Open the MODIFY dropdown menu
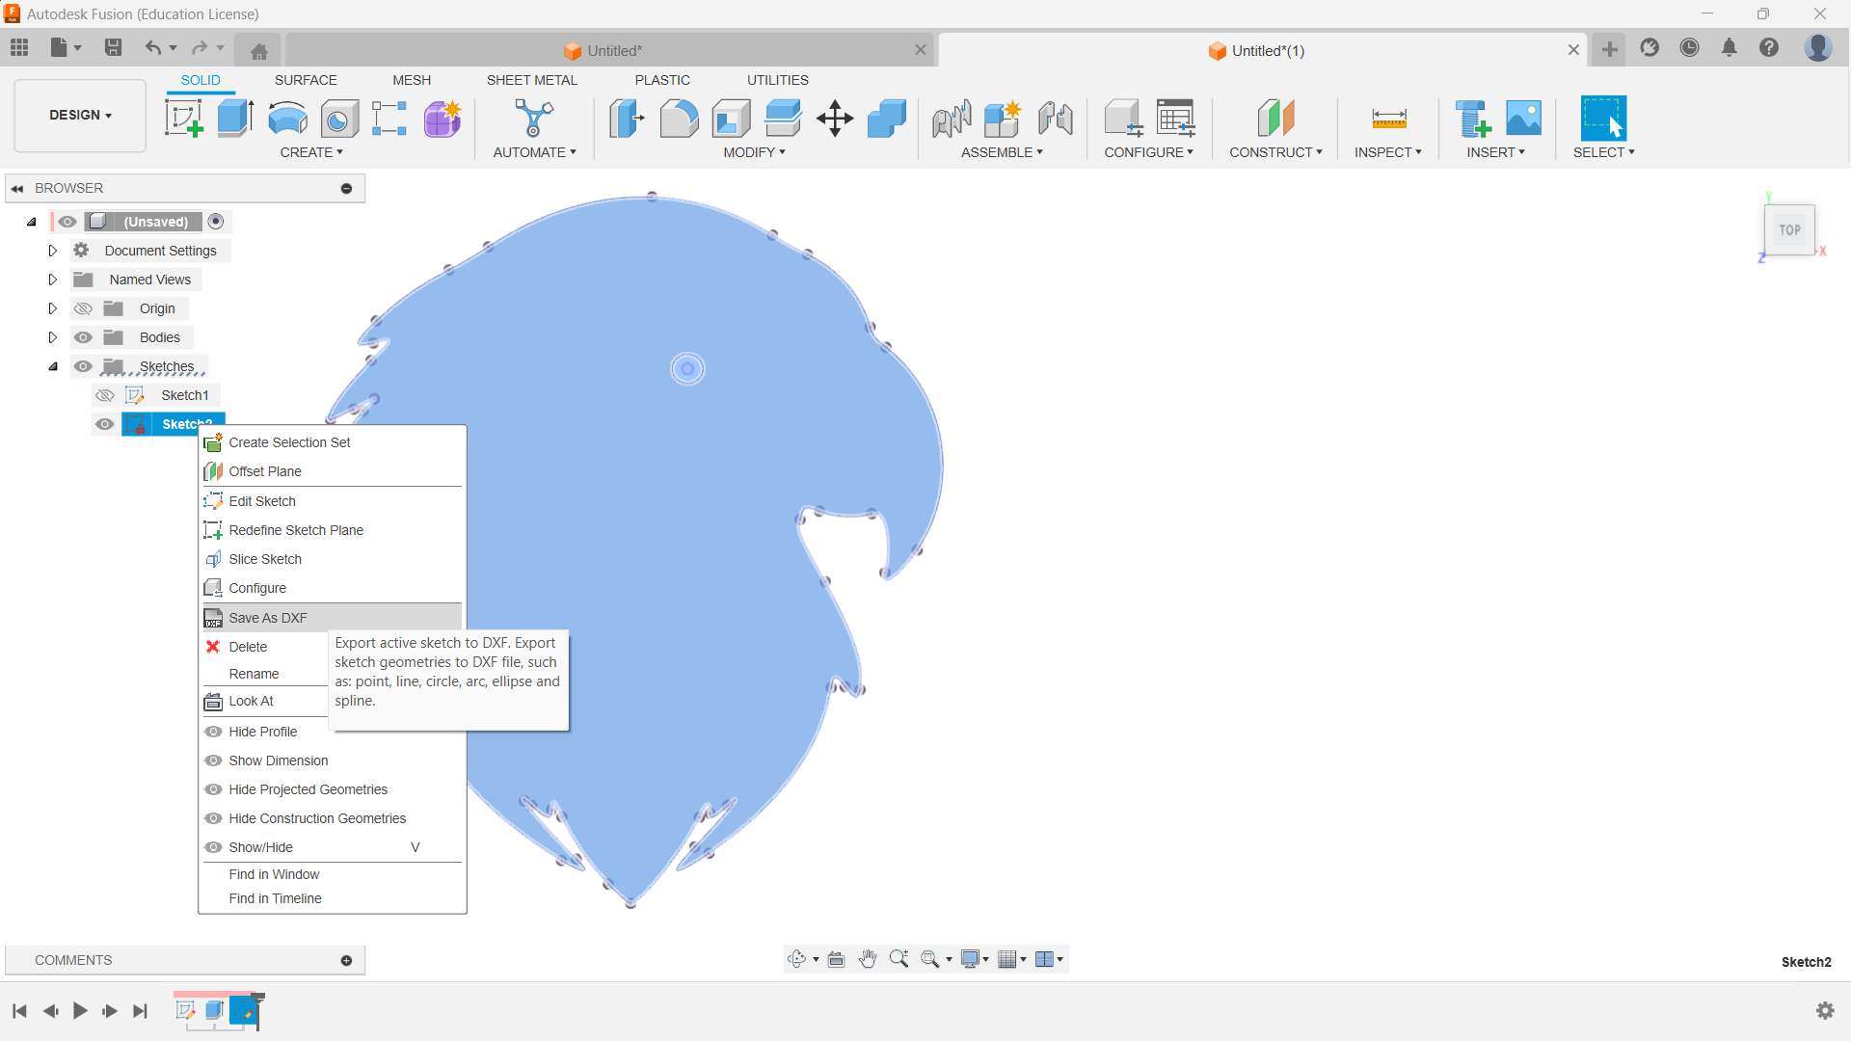 click(x=754, y=152)
